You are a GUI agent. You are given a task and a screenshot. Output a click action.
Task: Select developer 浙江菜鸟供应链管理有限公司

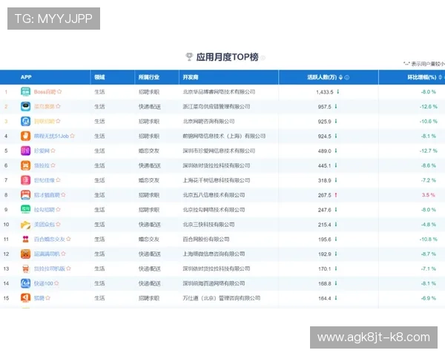point(217,107)
